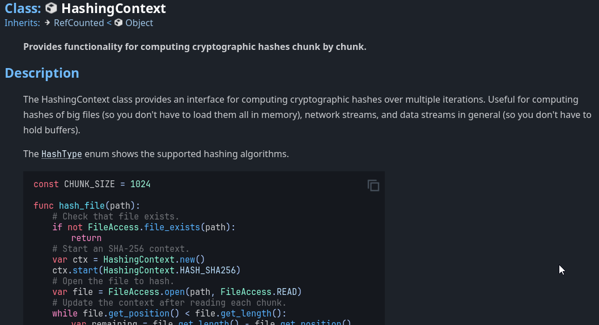Screen dimensions: 599x325
Task: Click the bold brief description sentence
Action: point(194,47)
